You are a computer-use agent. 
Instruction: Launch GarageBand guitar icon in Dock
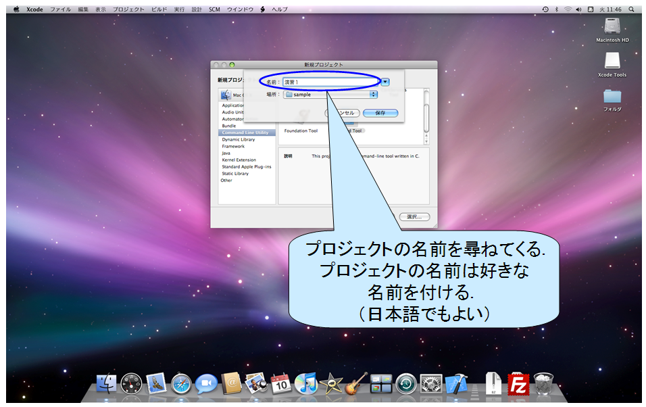pyautogui.click(x=356, y=383)
